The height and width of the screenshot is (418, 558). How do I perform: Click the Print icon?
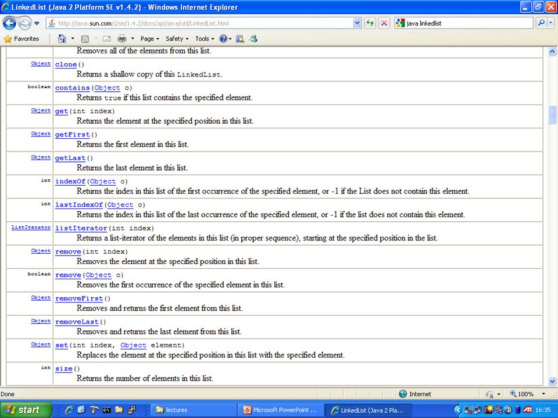(122, 38)
